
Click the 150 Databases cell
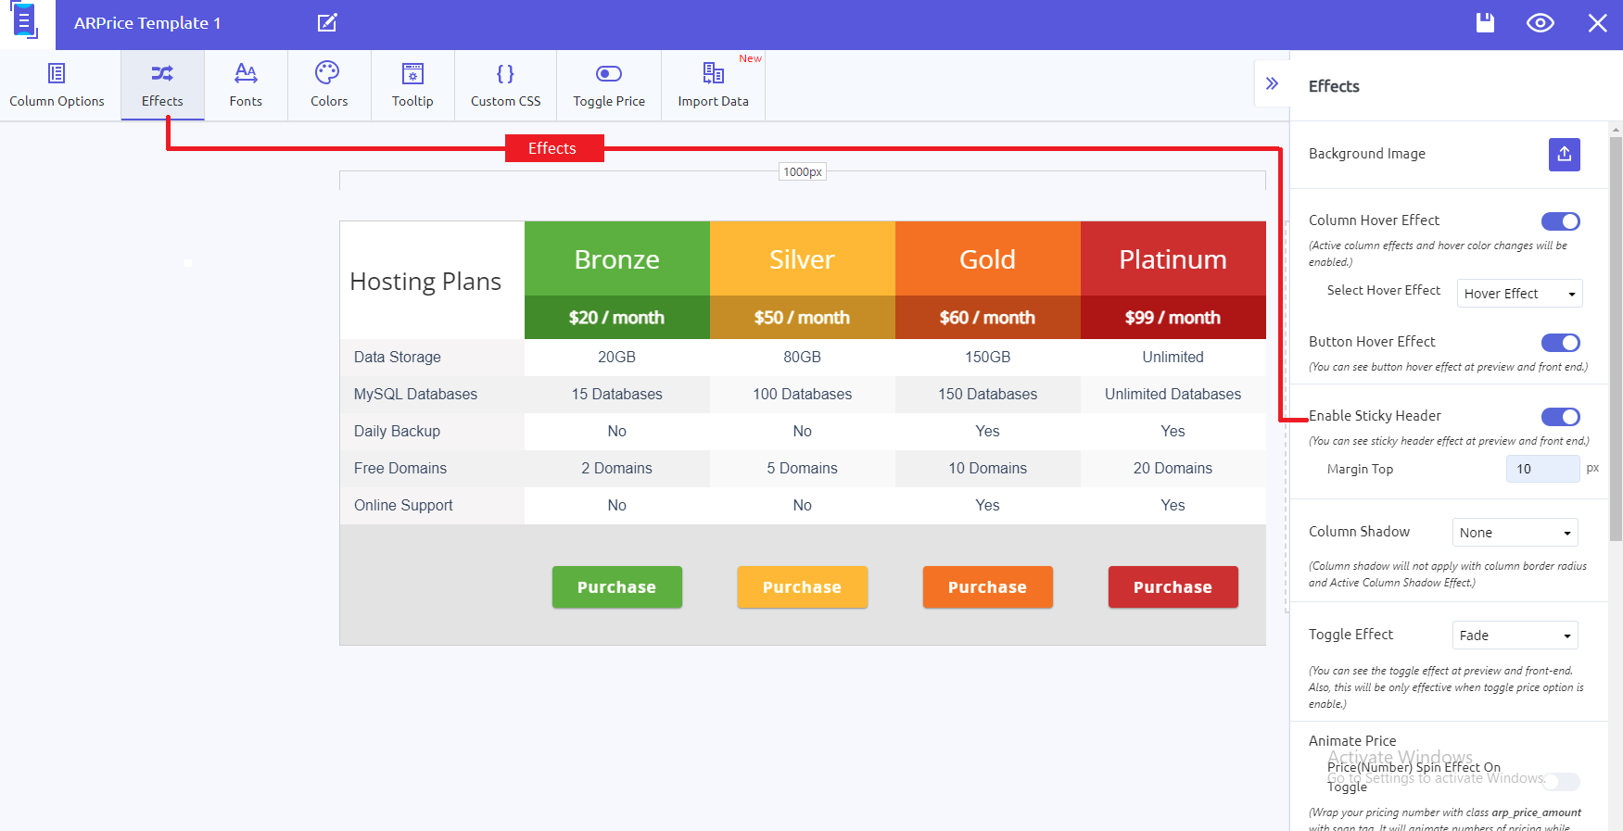[x=988, y=395]
